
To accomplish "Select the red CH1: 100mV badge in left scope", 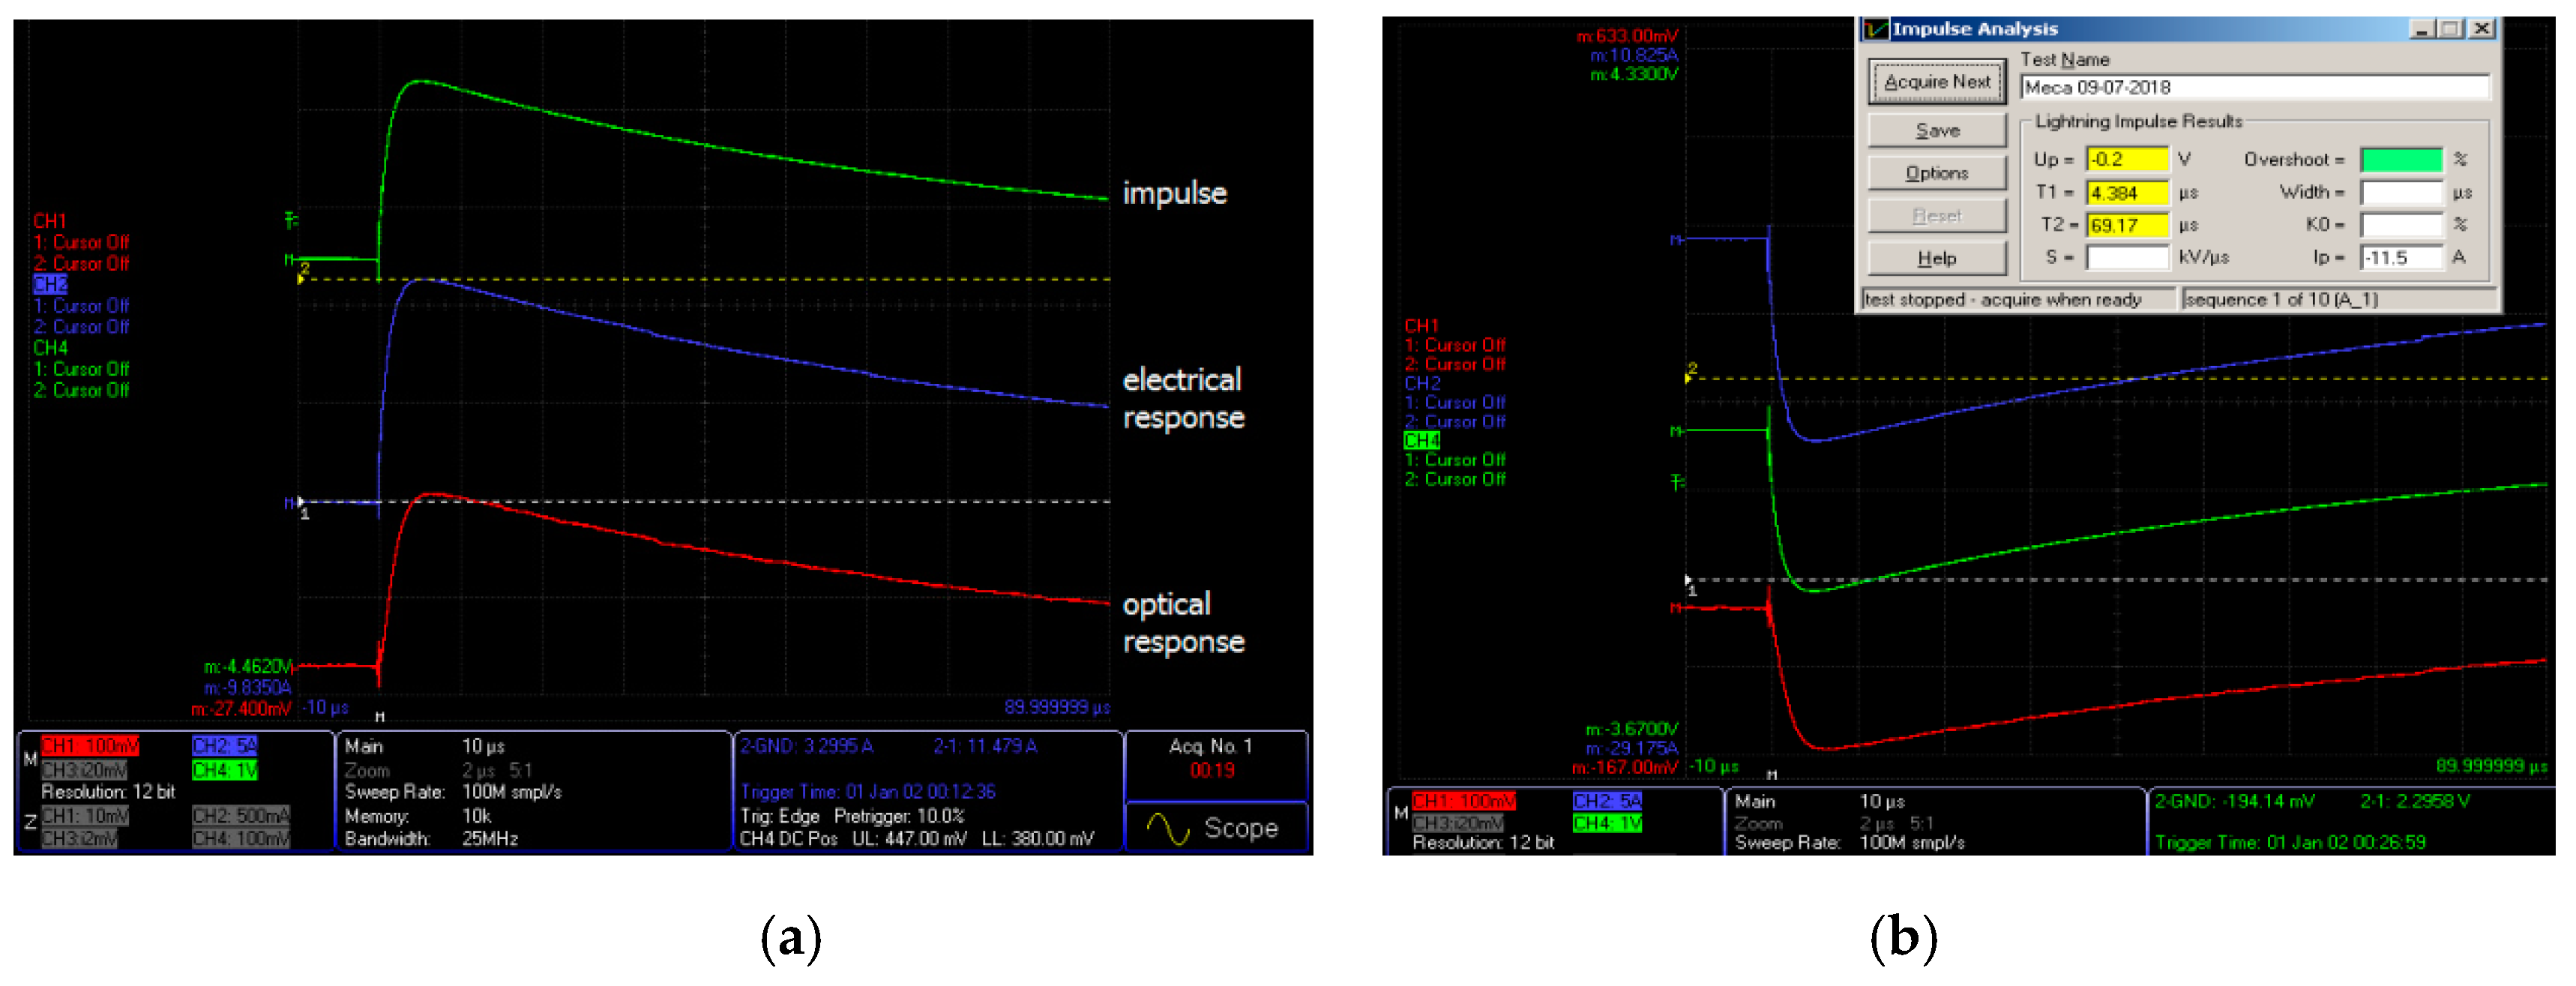I will 90,746.
